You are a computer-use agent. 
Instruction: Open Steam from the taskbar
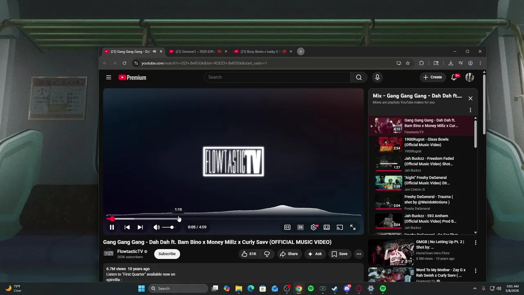[334, 288]
